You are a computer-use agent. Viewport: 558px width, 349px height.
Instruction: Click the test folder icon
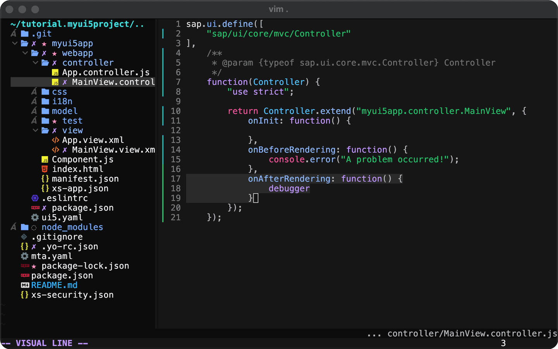(45, 121)
